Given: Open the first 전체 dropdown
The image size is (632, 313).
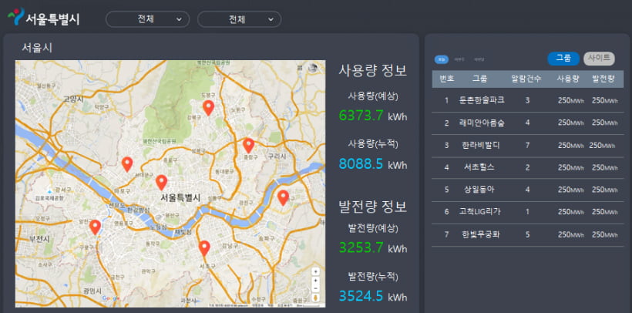Looking at the screenshot, I should [147, 19].
